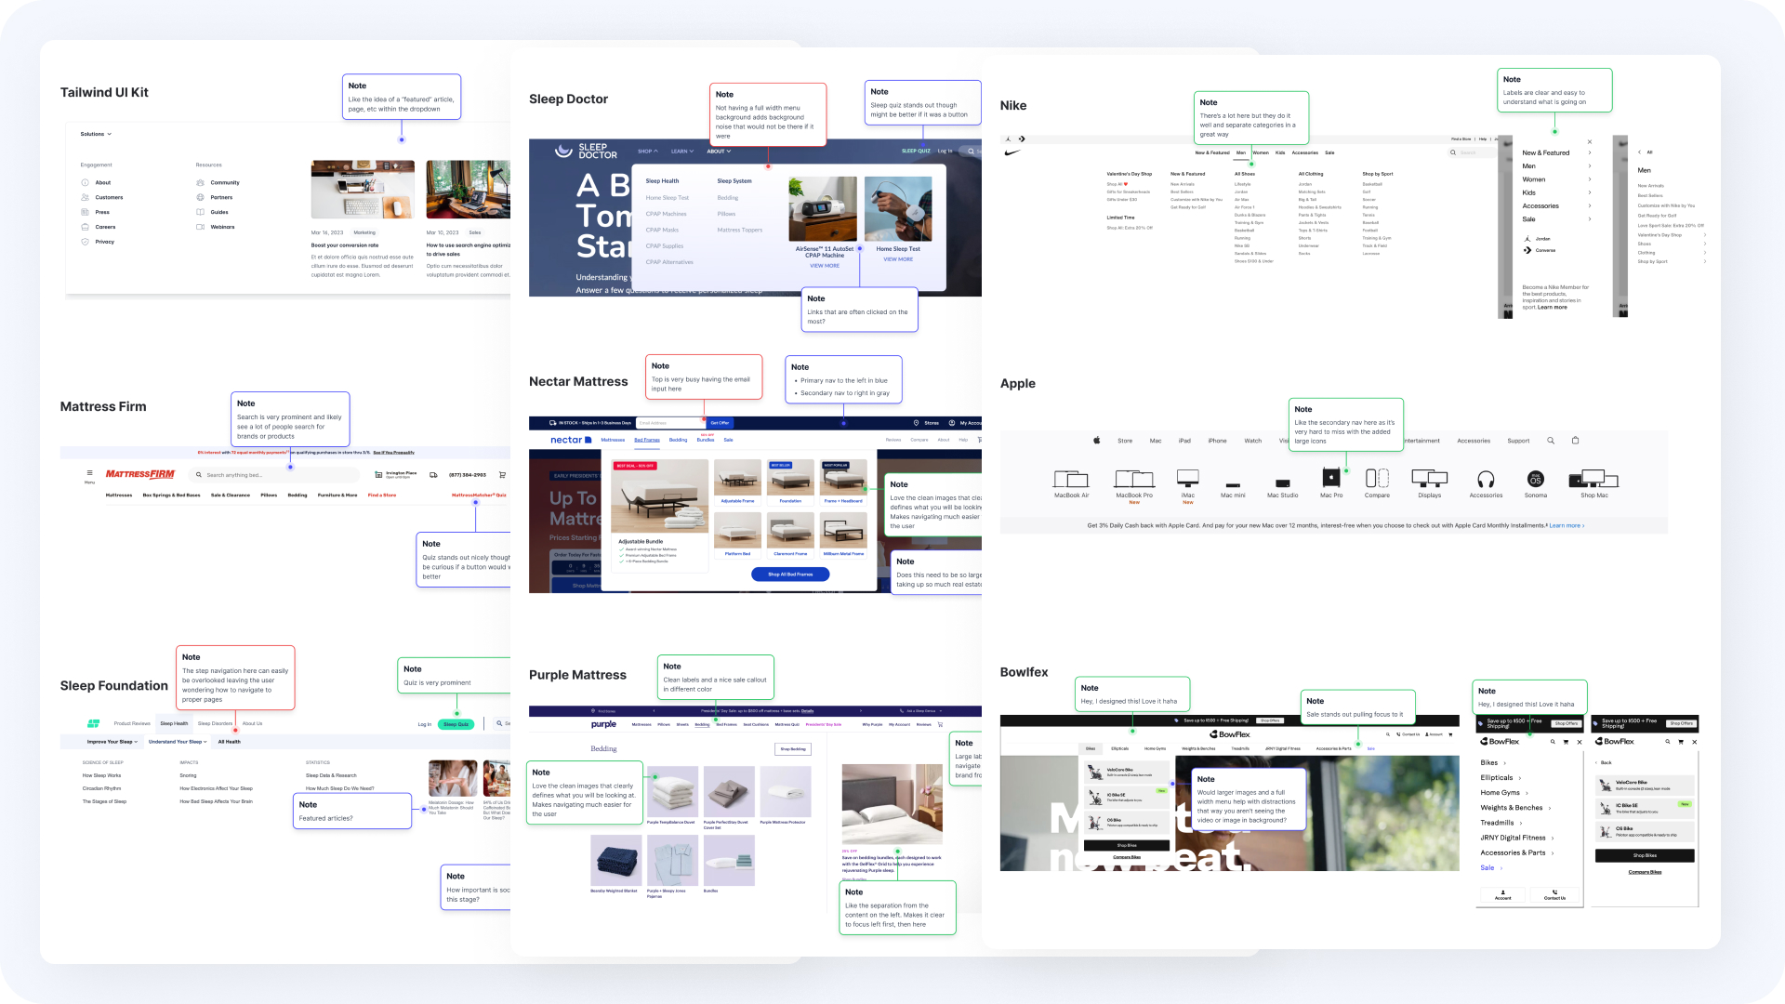Viewport: 1785px width, 1004px height.
Task: Click the Customers icon in Tailwind's Engagement list
Action: [x=86, y=197]
